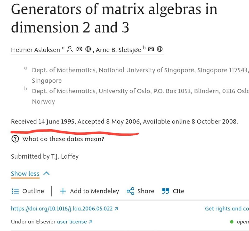249x231 pixels.
Task: Click the envelope icon beside Arne B. Sletsjøe
Action: tap(151, 49)
